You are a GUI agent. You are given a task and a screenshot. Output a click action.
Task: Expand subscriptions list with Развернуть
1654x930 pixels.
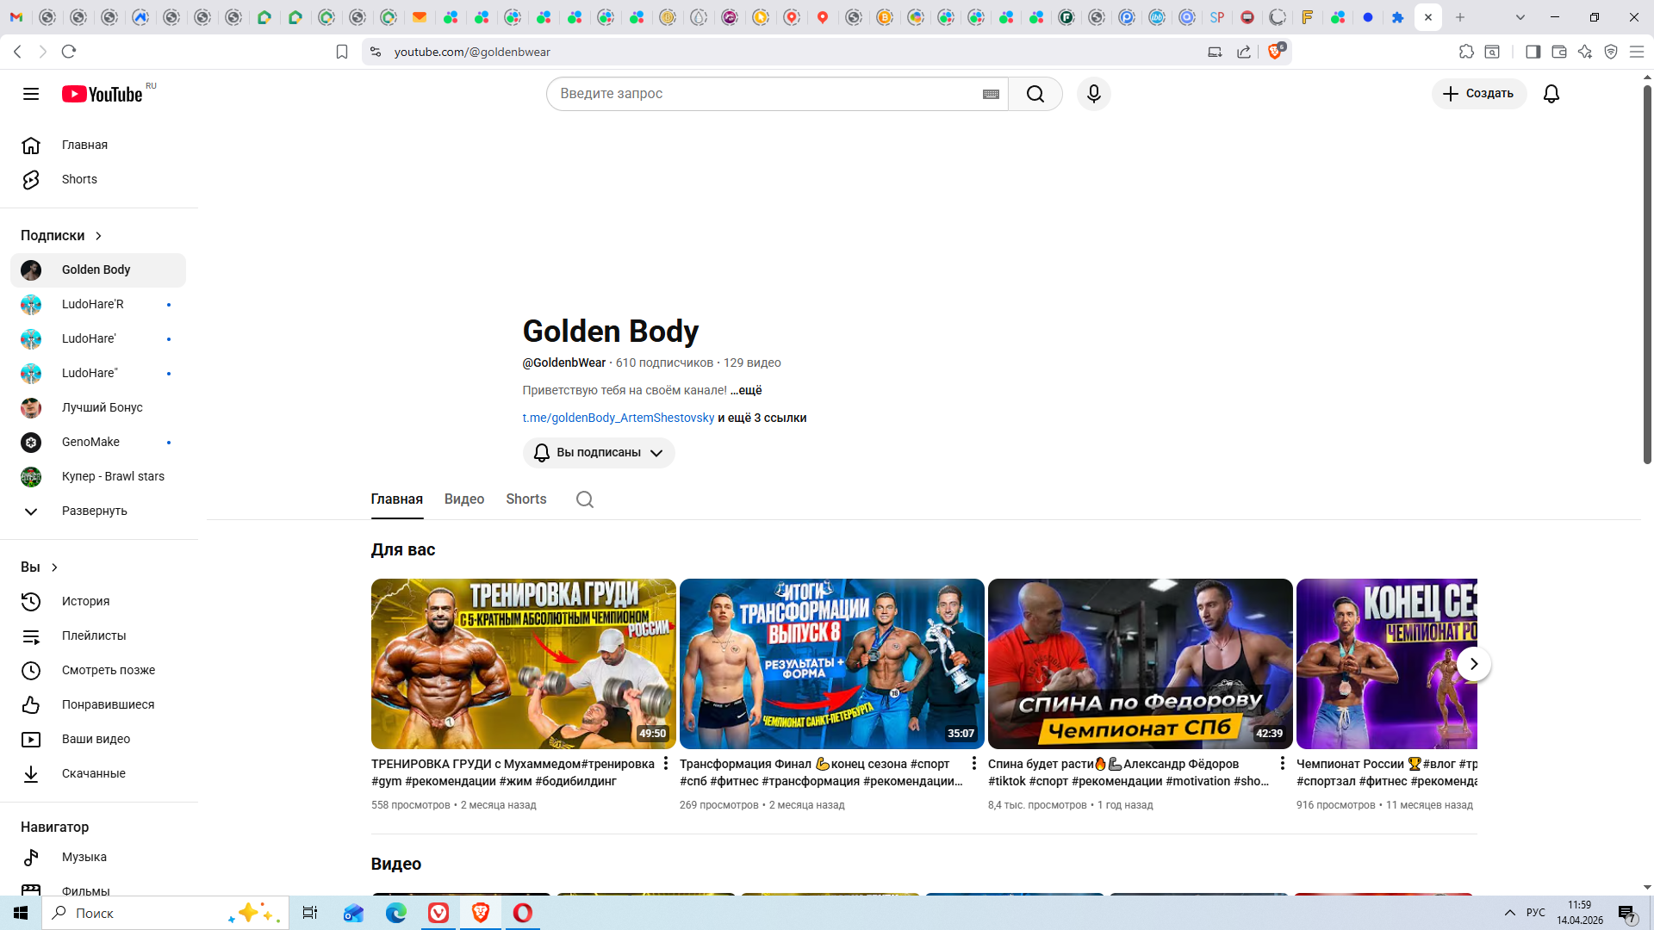point(94,511)
